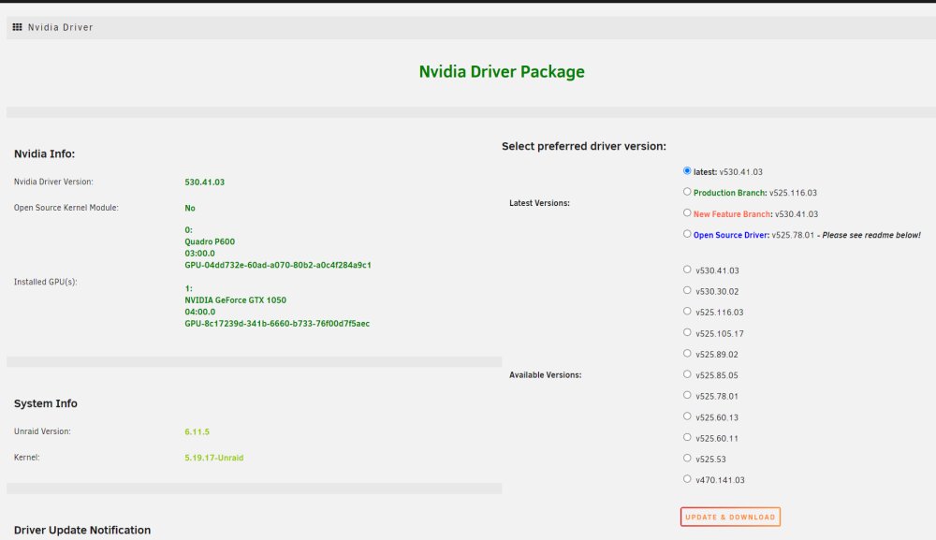Select New Feature Branch v530.41.03

pyautogui.click(x=687, y=212)
